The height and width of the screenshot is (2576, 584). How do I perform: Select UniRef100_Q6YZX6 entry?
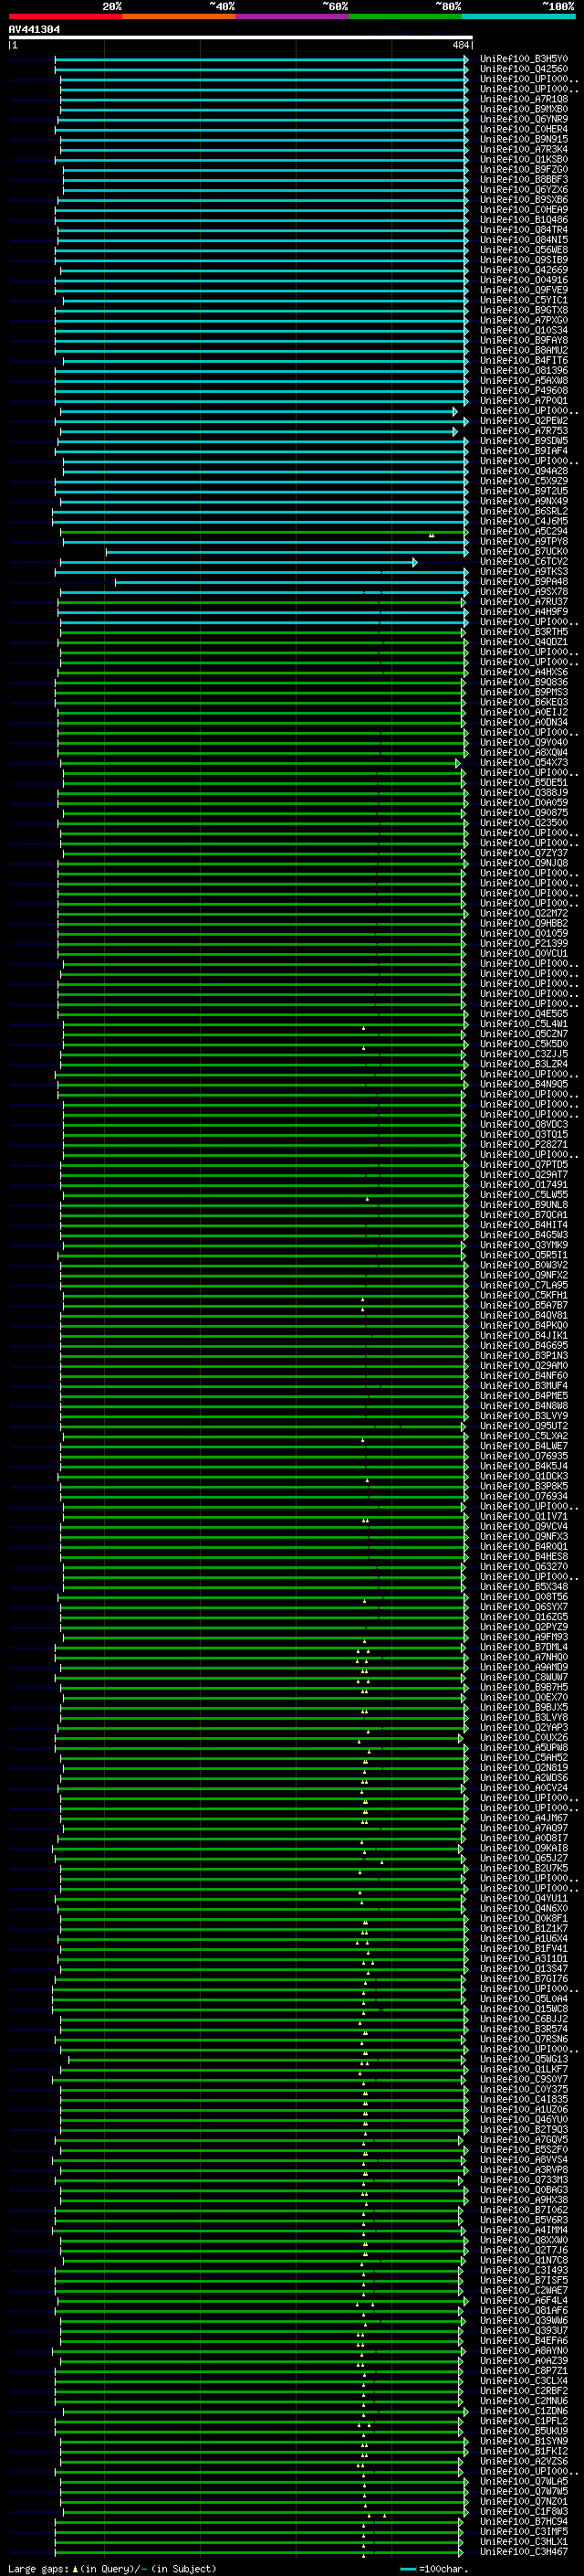click(523, 189)
